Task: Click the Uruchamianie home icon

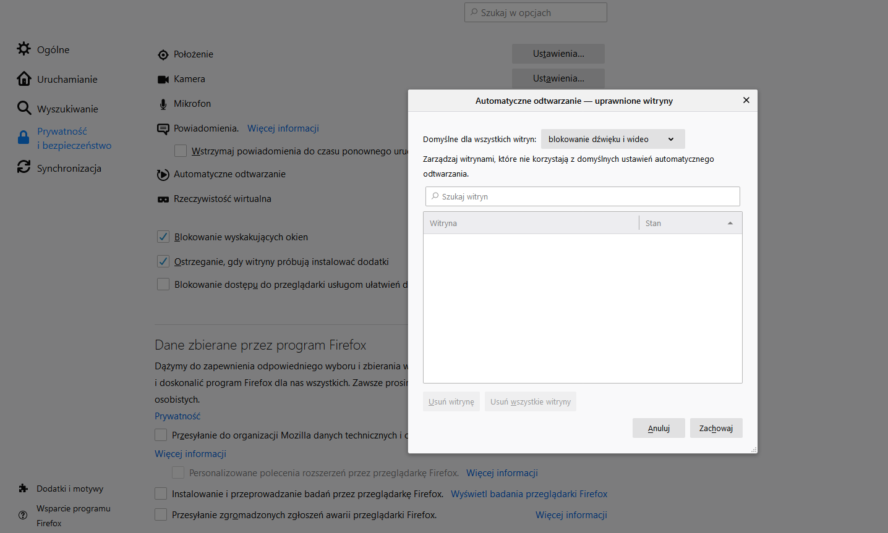Action: [x=23, y=78]
